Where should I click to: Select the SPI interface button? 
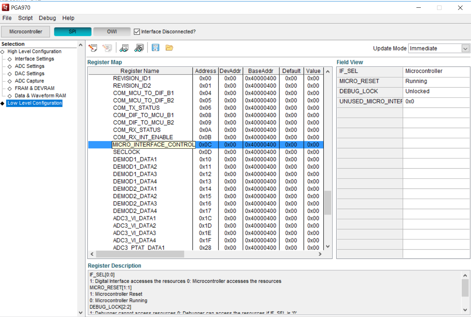pyautogui.click(x=73, y=32)
